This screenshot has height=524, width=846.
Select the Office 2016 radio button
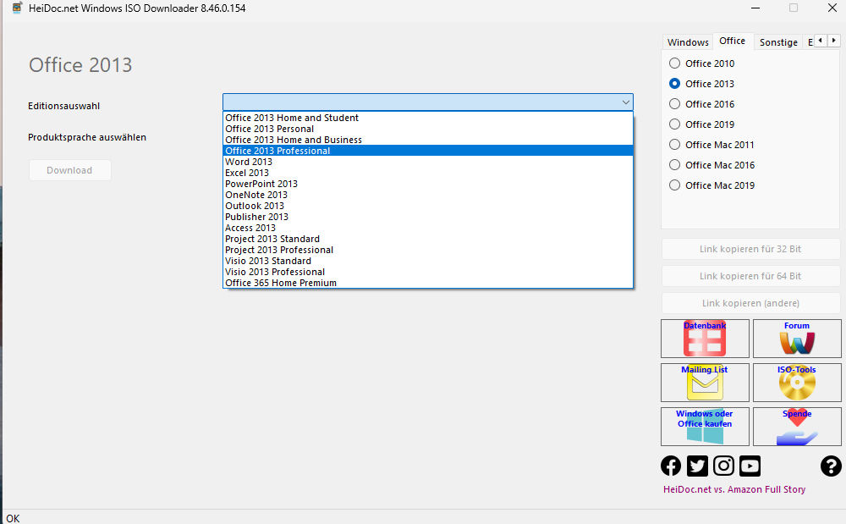point(674,104)
